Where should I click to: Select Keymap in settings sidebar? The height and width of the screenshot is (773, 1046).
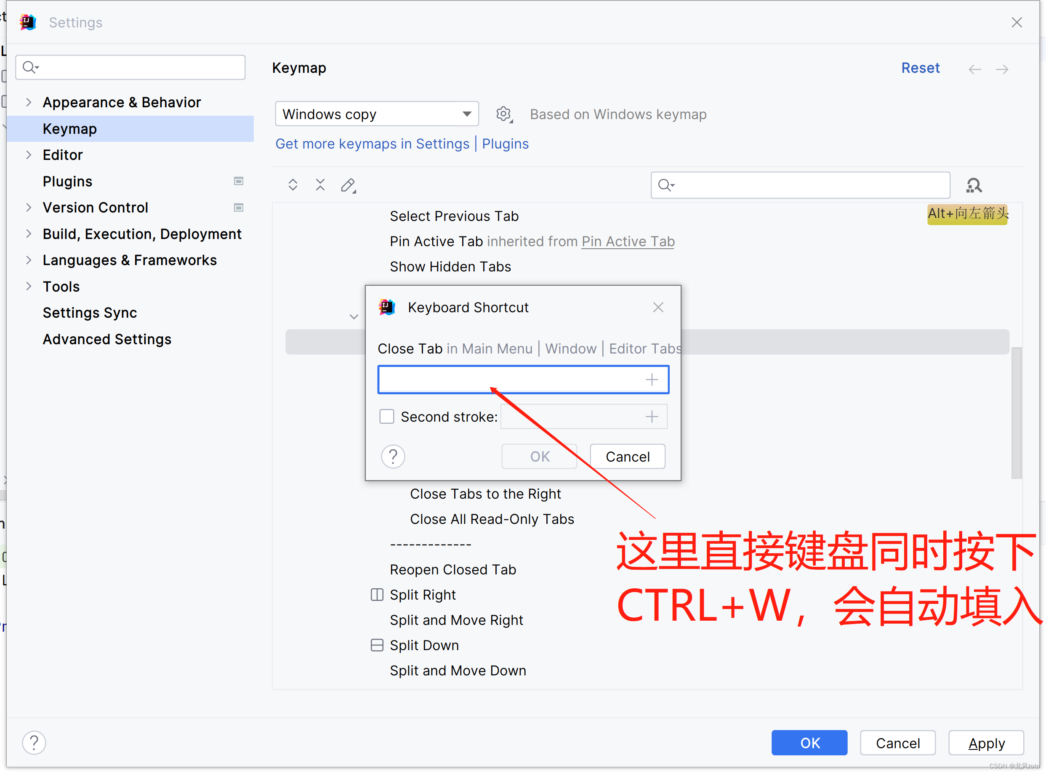point(130,129)
